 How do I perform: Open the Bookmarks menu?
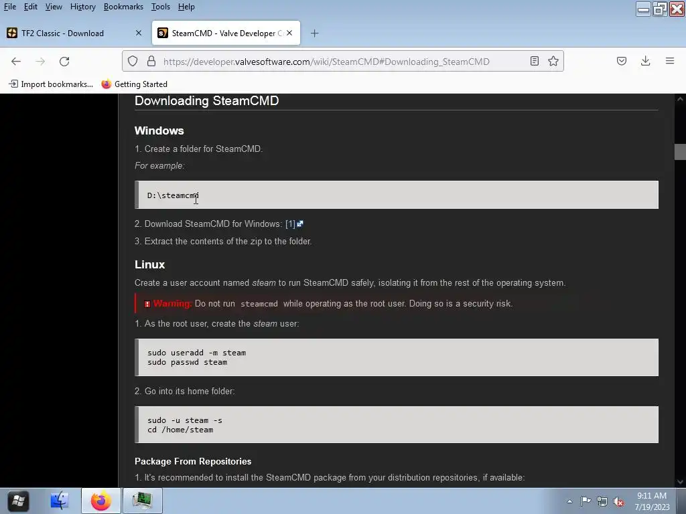pyautogui.click(x=123, y=7)
